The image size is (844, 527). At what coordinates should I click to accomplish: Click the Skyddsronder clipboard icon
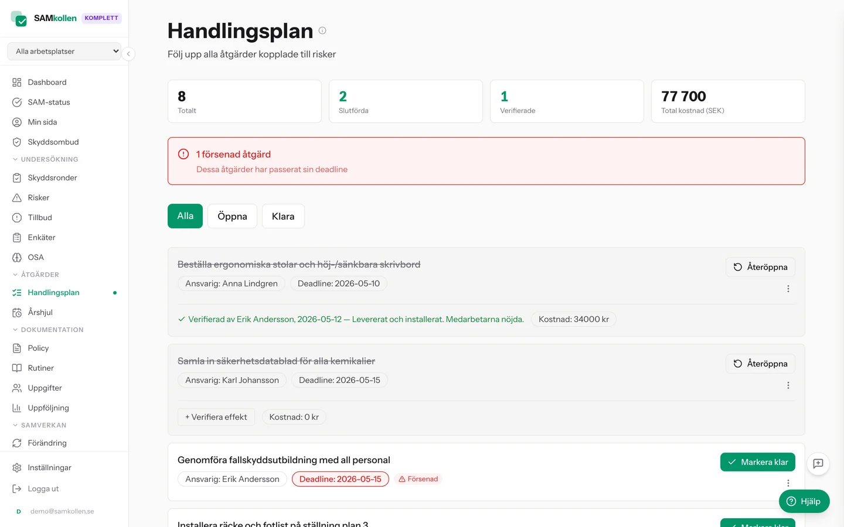(x=17, y=178)
